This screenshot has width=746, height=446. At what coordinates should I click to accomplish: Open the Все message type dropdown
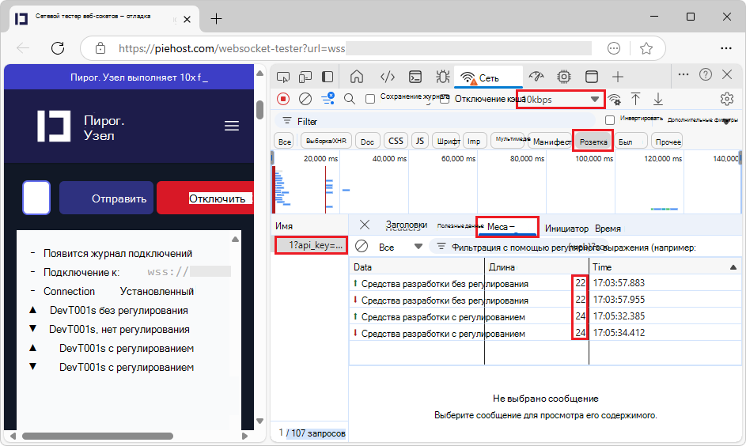pos(400,248)
